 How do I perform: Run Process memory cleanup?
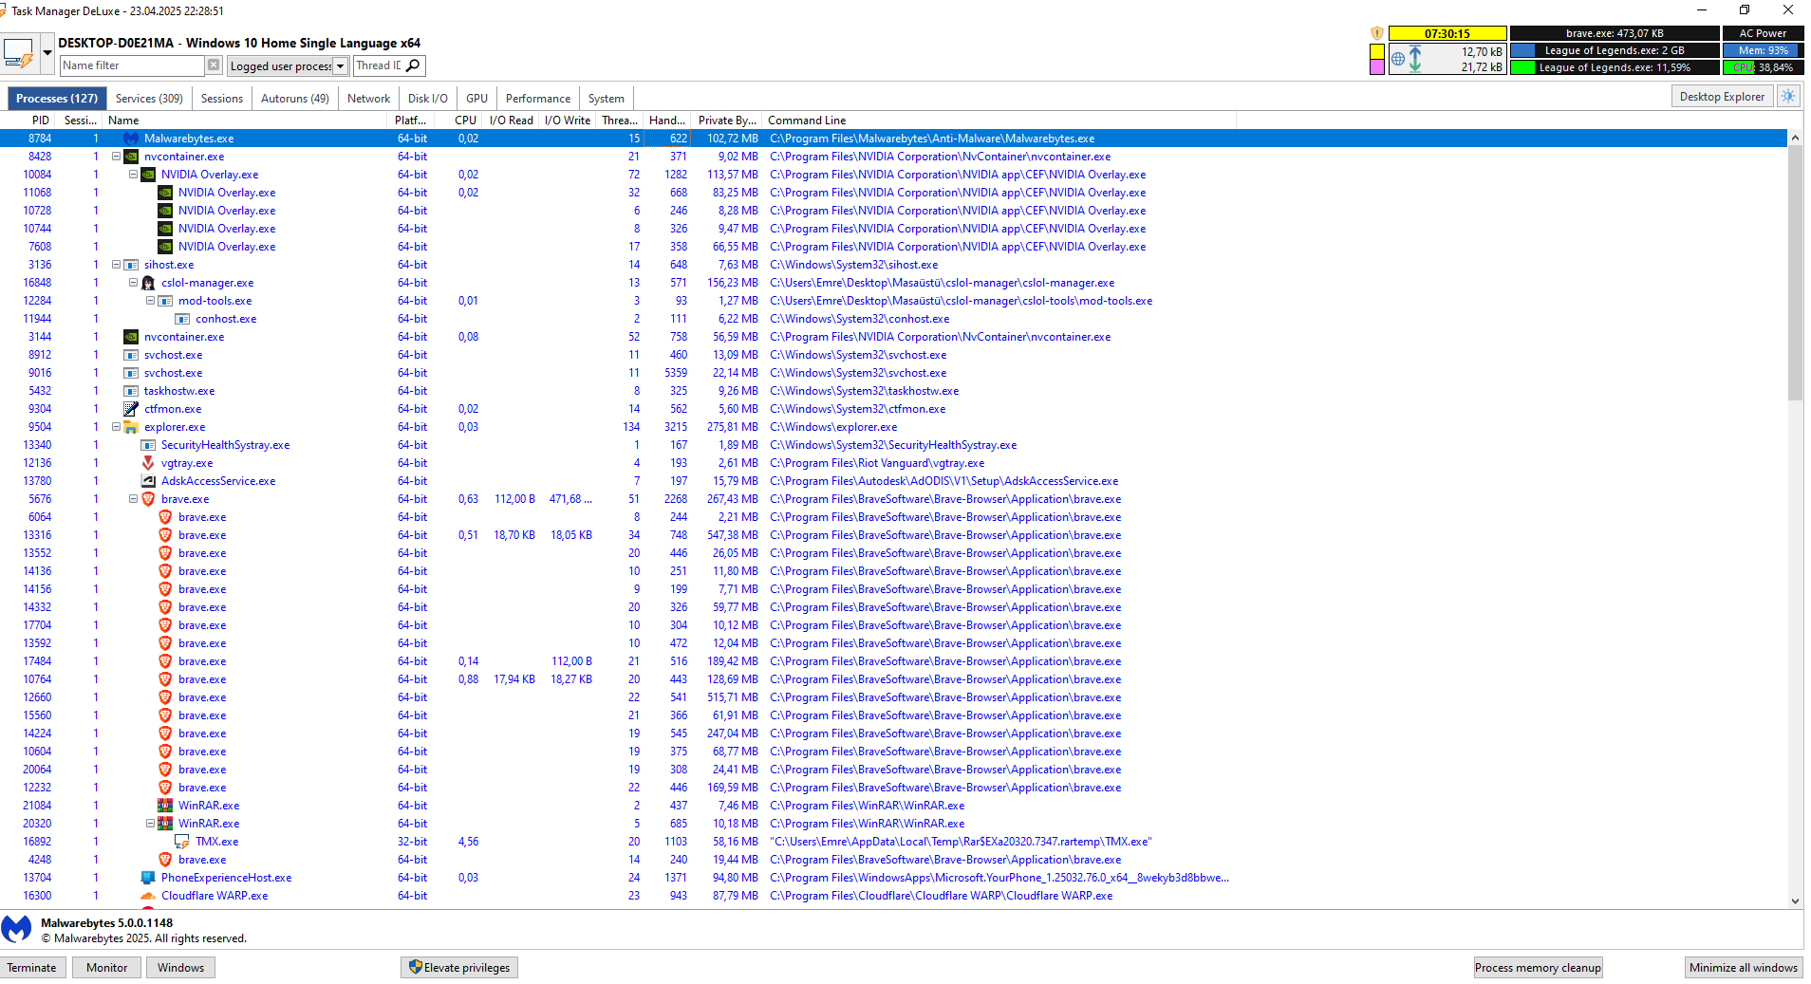[1538, 967]
